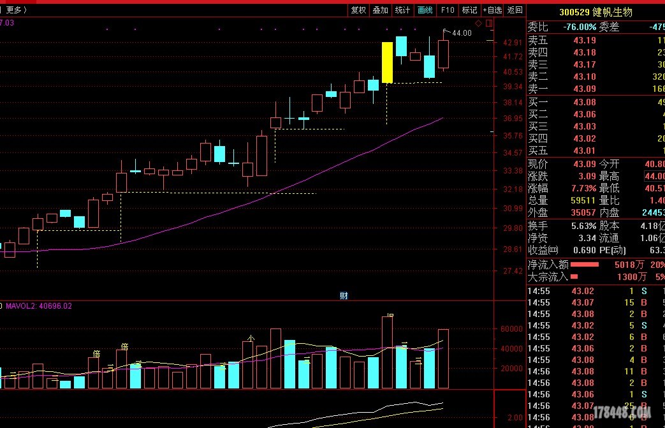Image resolution: width=665 pixels, height=428 pixels.
Task: Click the 财 financial marker on the chart
Action: (x=344, y=296)
